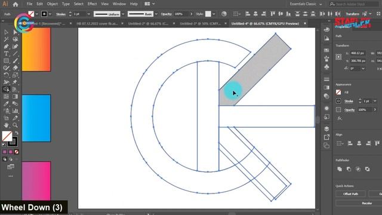Image resolution: width=382 pixels, height=215 pixels.
Task: Switch to the Untitled-3 document tab
Action: tap(201, 24)
